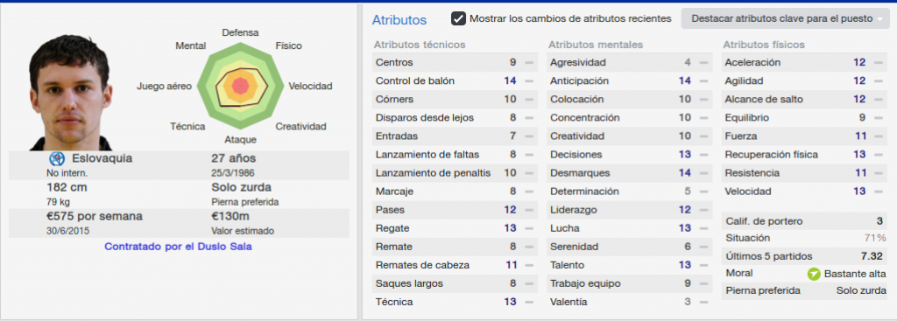This screenshot has width=897, height=321.
Task: Click the player's portrait photo
Action: coord(70,93)
